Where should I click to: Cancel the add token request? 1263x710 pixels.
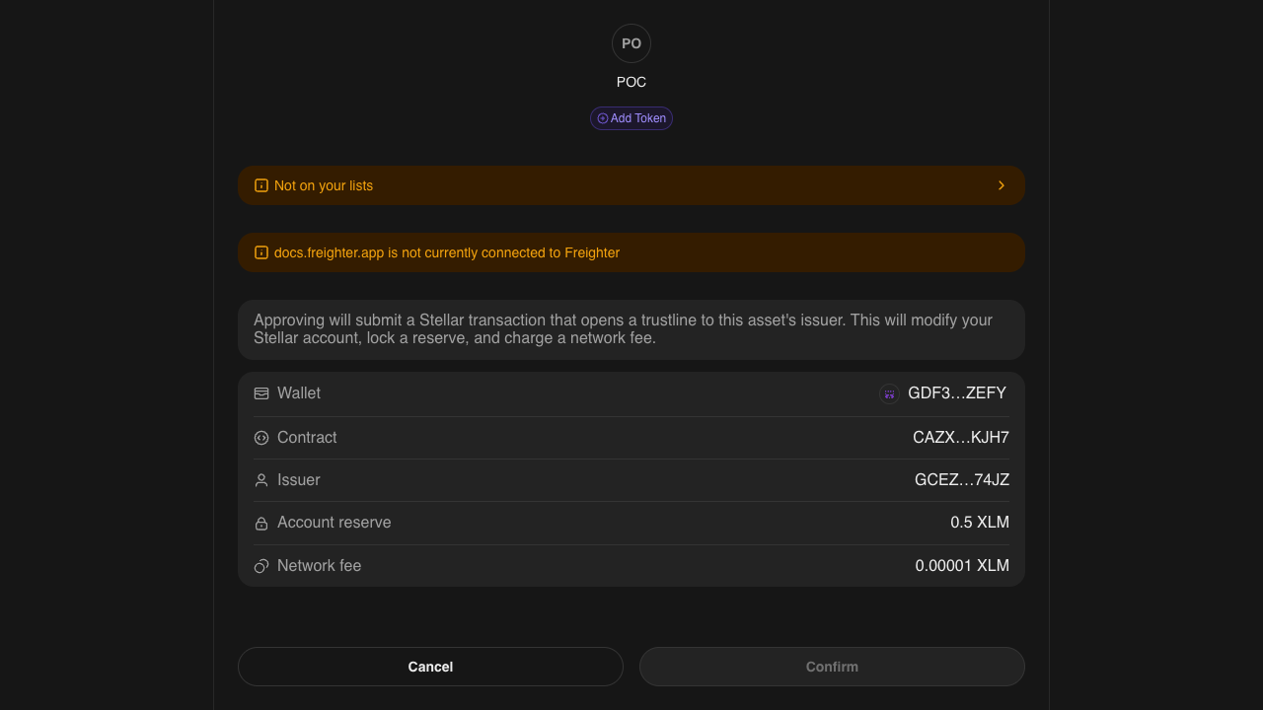430,667
